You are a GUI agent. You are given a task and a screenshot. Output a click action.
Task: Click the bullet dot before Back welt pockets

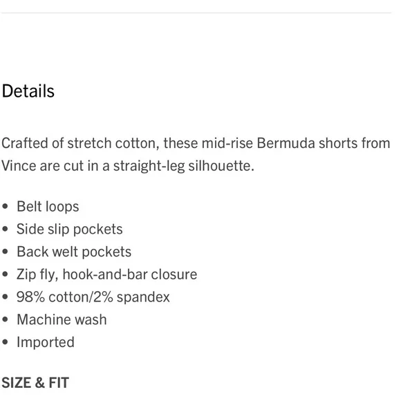(5, 252)
